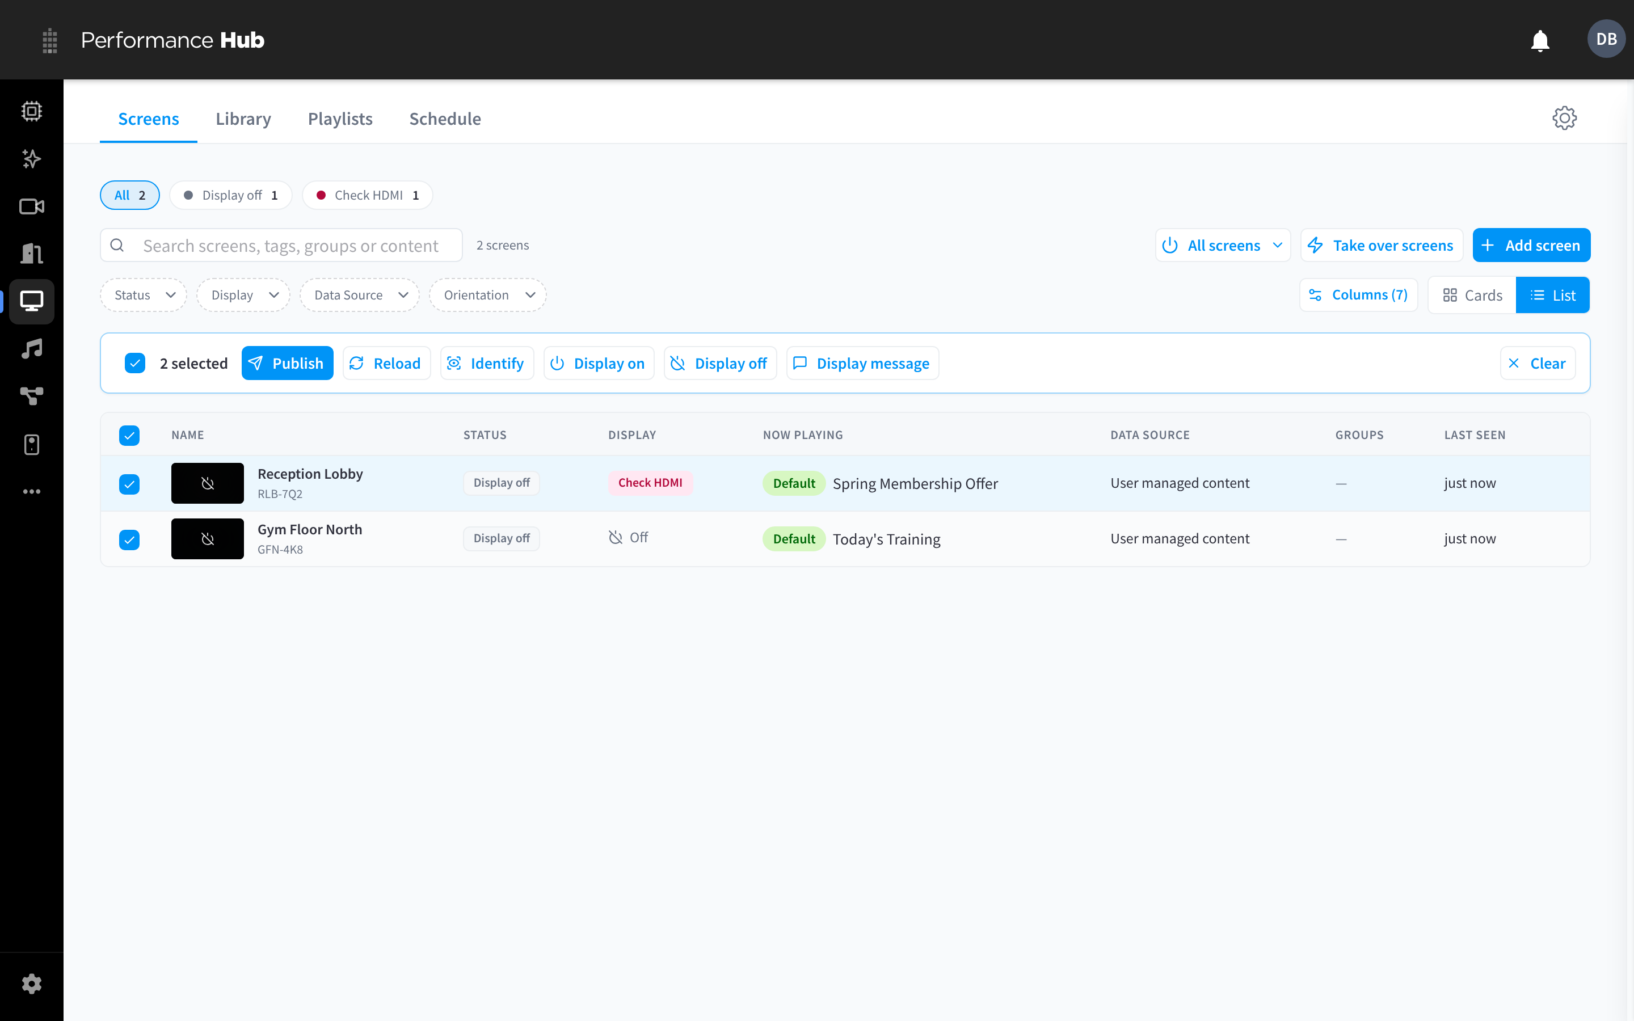This screenshot has height=1021, width=1634.
Task: Click the Identify button
Action: pyautogui.click(x=487, y=363)
